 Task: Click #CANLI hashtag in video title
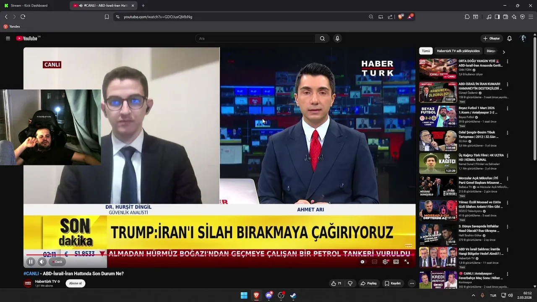[x=31, y=273]
